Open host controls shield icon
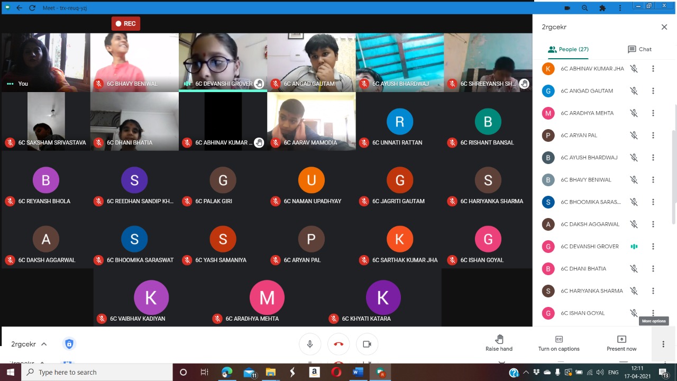 point(69,344)
